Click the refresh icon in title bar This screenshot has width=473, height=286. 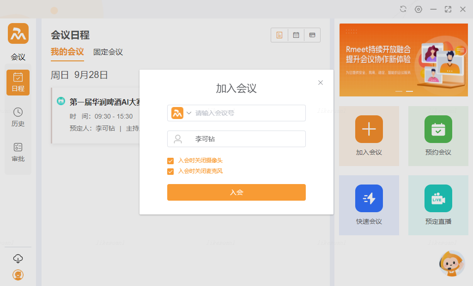[x=403, y=9]
